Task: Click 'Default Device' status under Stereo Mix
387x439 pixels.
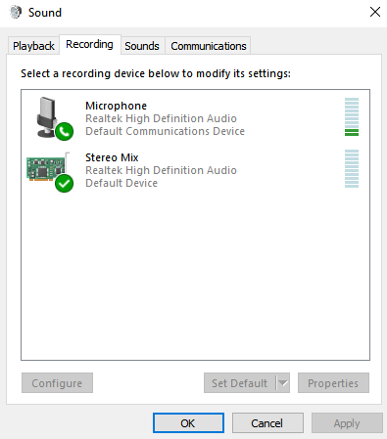Action: [121, 183]
